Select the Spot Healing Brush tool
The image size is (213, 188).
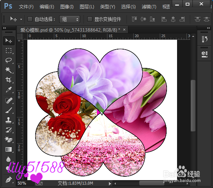pos(9,101)
